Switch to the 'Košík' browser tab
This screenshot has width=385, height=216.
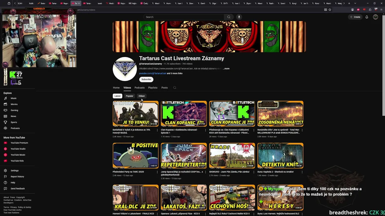pos(31,3)
